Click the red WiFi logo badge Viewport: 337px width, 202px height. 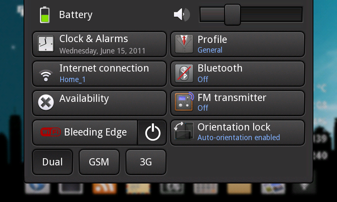click(51, 132)
